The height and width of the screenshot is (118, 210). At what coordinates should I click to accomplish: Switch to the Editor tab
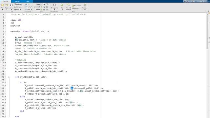6,1
